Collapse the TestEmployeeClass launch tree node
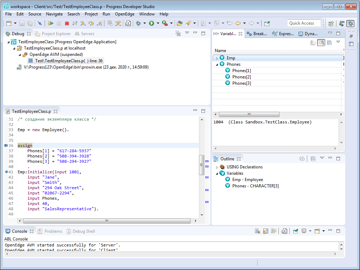Viewport: 360px width, 270px height. tap(8, 42)
